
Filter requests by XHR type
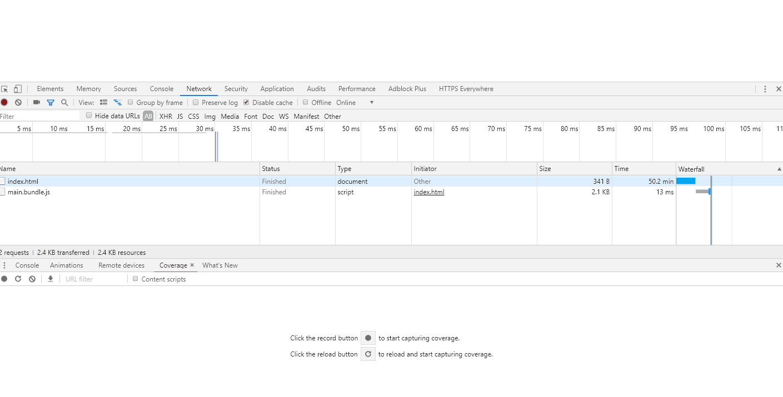pyautogui.click(x=166, y=117)
